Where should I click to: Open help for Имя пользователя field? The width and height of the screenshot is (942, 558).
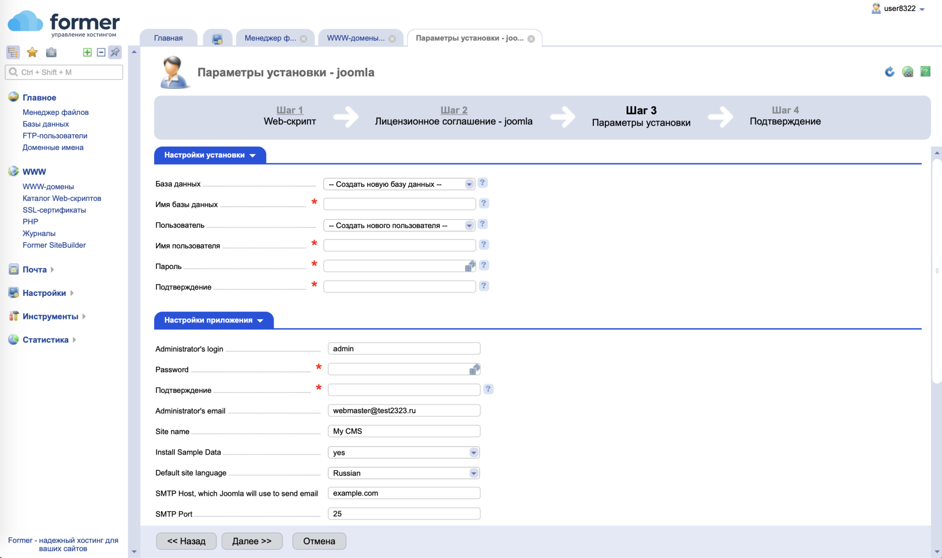[483, 245]
